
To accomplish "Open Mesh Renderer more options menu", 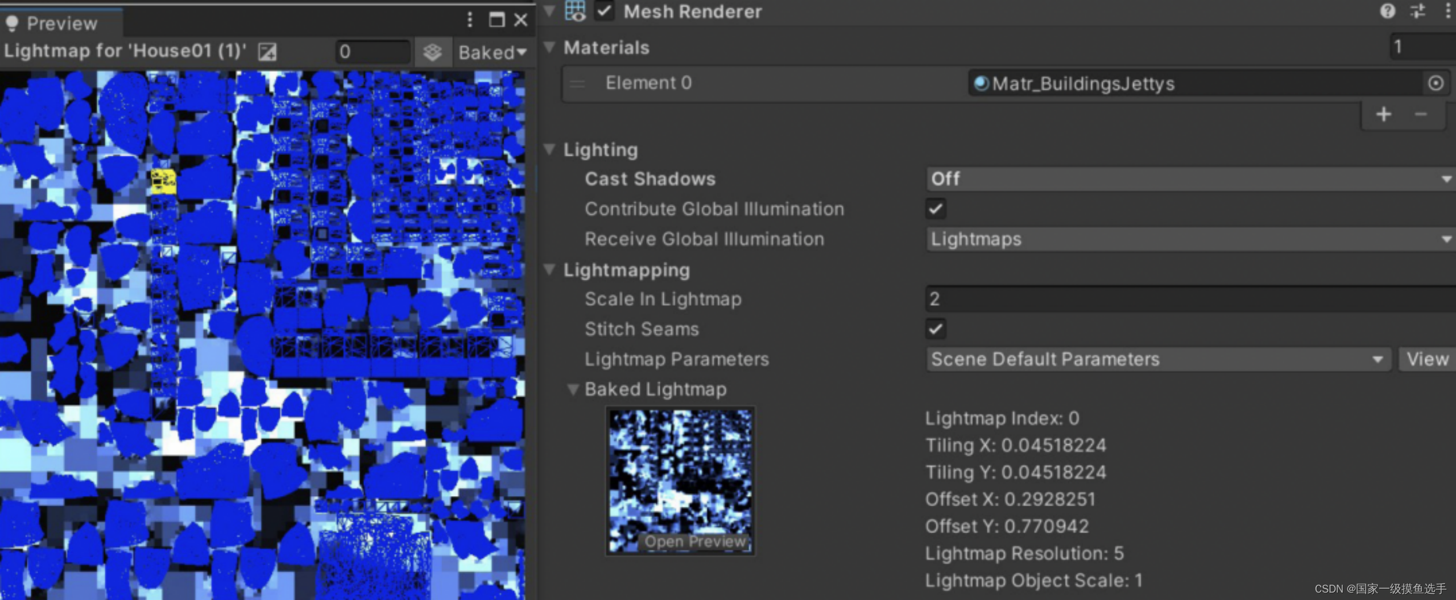I will [1448, 11].
